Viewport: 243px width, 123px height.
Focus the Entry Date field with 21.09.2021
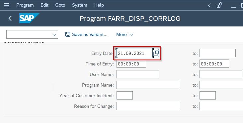(x=134, y=53)
